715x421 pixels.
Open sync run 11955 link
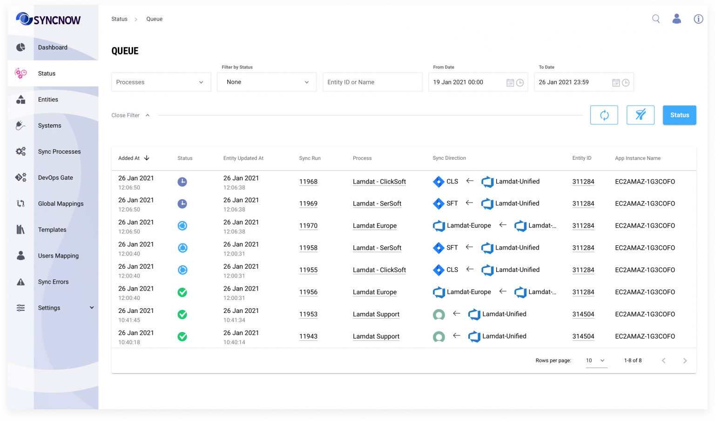308,270
